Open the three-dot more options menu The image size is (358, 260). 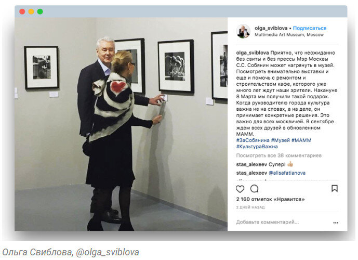click(335, 223)
